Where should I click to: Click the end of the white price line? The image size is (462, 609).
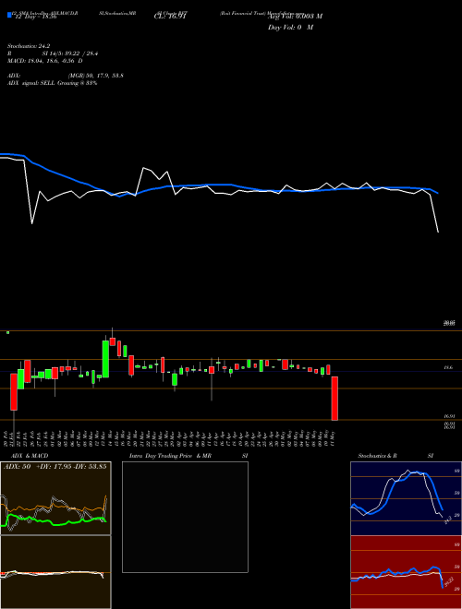438,232
